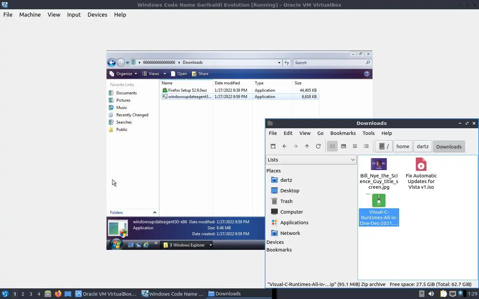This screenshot has width=479, height=299.
Task: Click the Refresh button beside Explorer address bar
Action: pyautogui.click(x=287, y=62)
